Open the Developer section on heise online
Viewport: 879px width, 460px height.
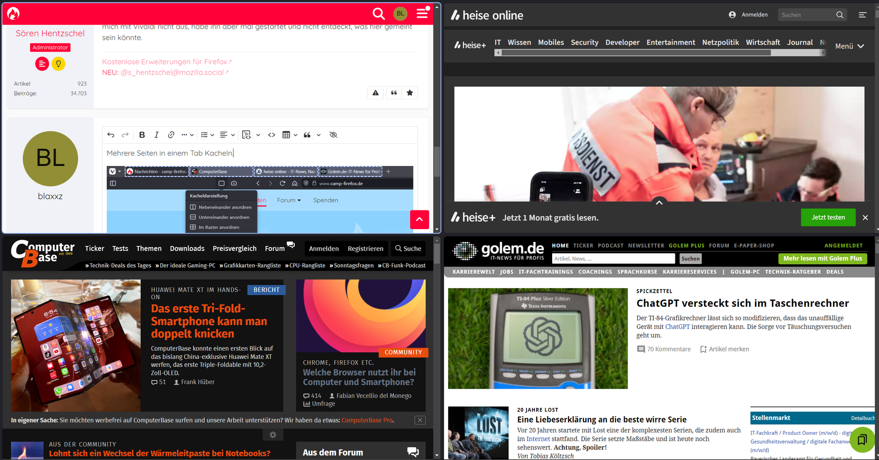pos(623,43)
